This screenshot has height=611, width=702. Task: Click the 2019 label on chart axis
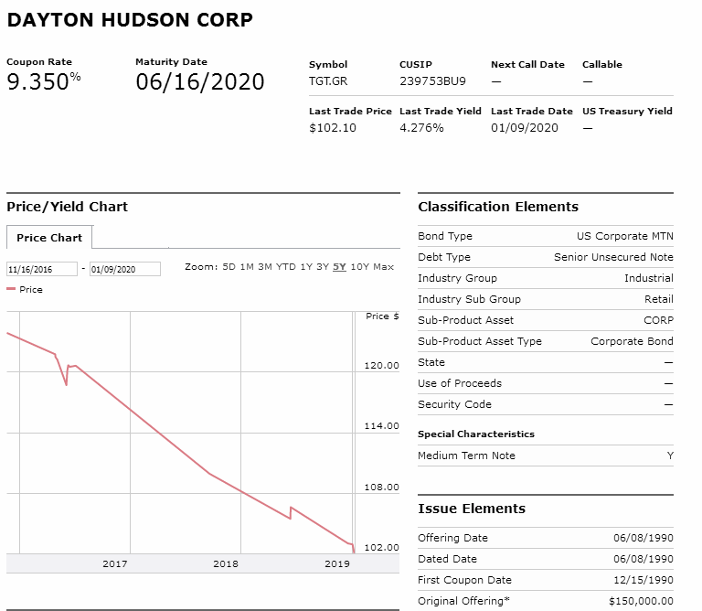pos(337,564)
